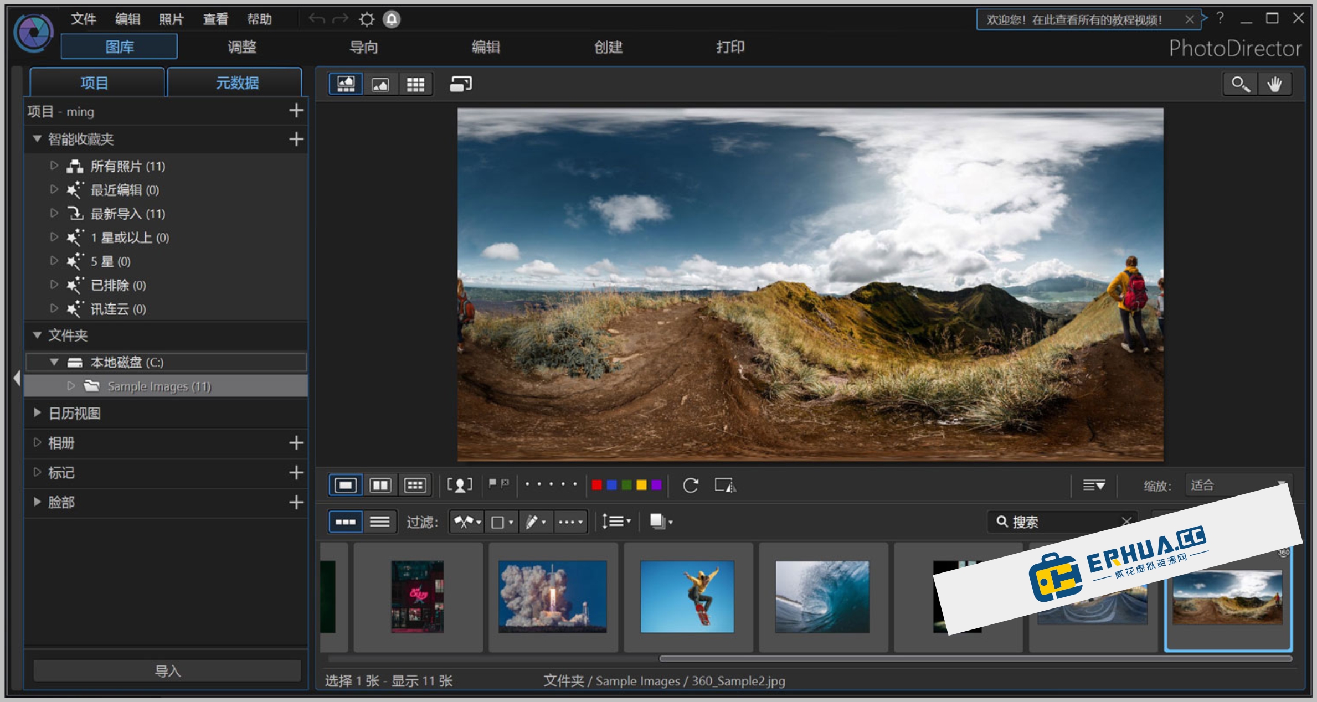The height and width of the screenshot is (702, 1317).
Task: Click the zoom magnifier icon at top right
Action: click(x=1240, y=84)
